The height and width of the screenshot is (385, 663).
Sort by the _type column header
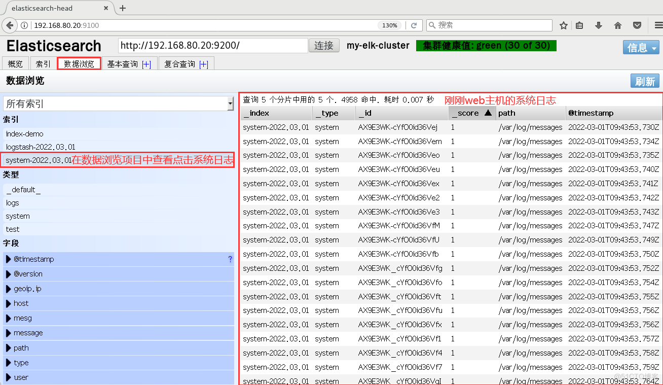click(x=334, y=113)
